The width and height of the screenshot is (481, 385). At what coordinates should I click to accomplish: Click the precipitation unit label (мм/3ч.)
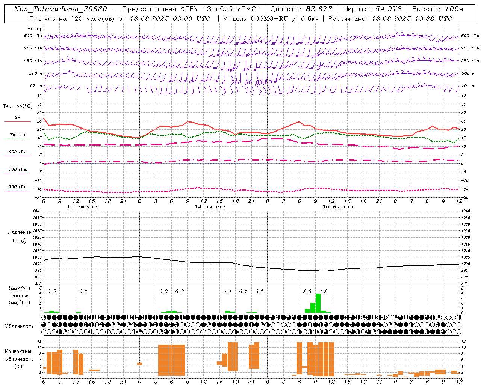(x=20, y=288)
